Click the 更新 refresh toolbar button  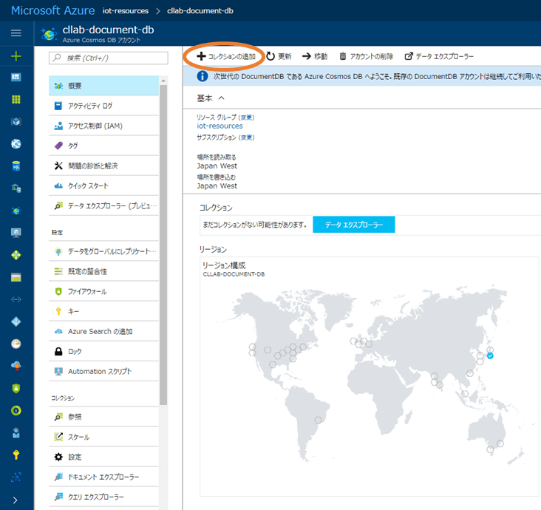(x=279, y=56)
